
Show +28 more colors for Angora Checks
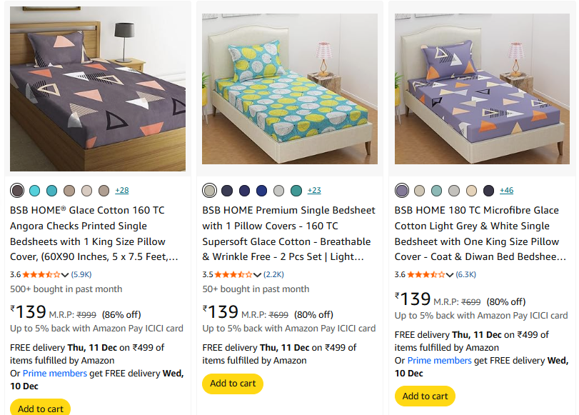click(x=121, y=191)
